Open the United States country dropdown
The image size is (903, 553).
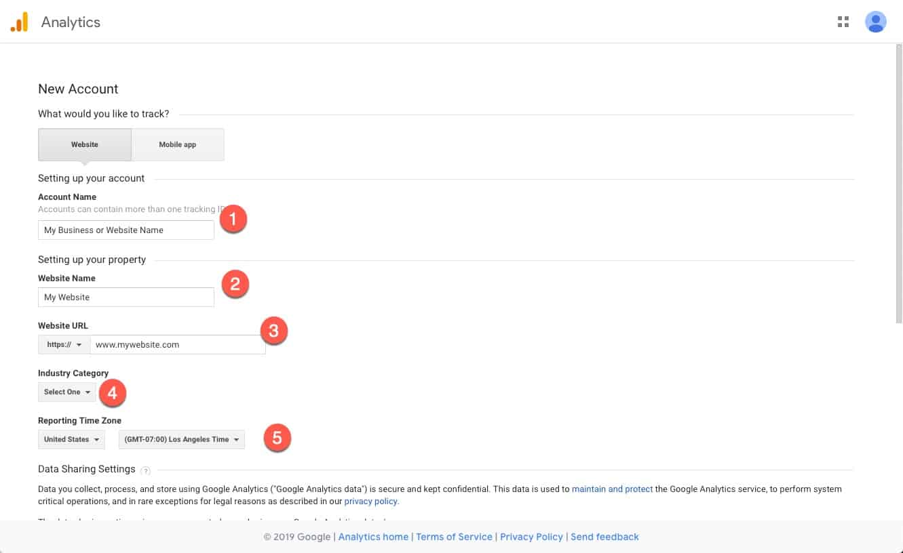pos(71,439)
